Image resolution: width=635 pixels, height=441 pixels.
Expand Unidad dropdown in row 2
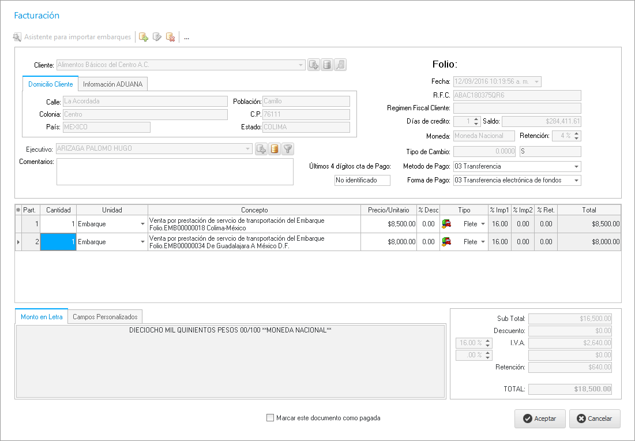pos(142,242)
